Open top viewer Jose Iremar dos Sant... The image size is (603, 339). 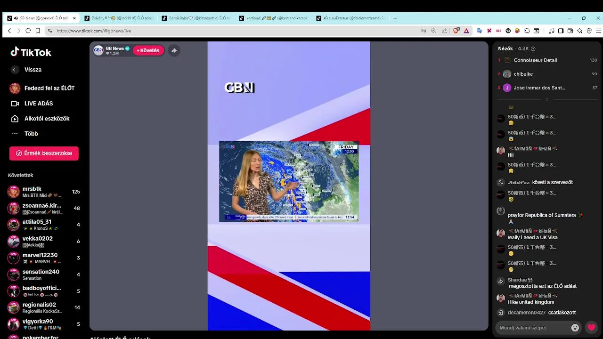[547, 88]
